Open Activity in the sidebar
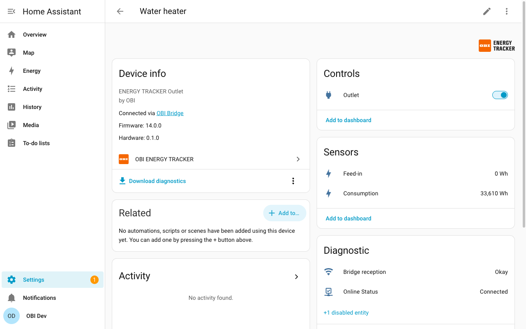This screenshot has width=526, height=329. coord(53,89)
